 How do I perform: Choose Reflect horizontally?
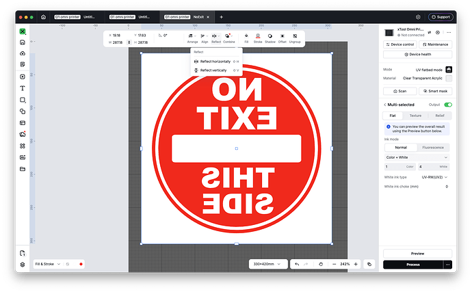(x=216, y=62)
